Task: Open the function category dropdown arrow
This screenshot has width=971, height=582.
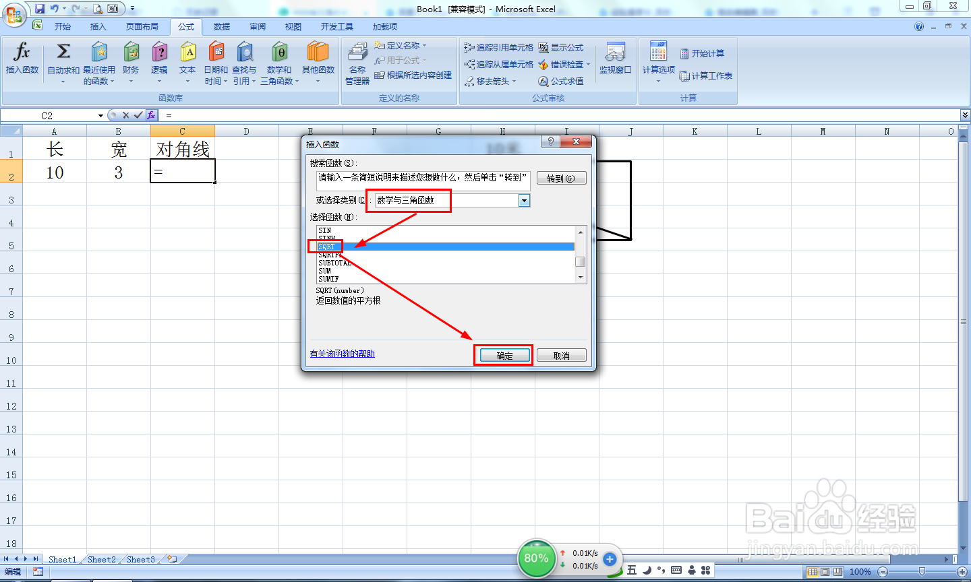Action: [x=524, y=200]
